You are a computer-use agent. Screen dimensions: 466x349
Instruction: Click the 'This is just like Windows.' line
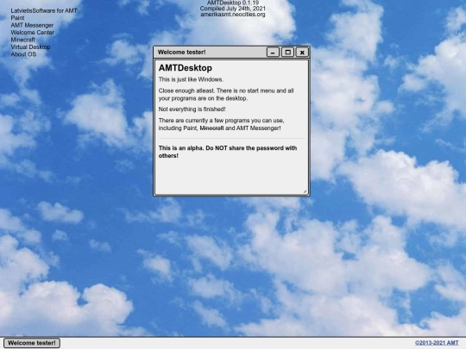(191, 79)
